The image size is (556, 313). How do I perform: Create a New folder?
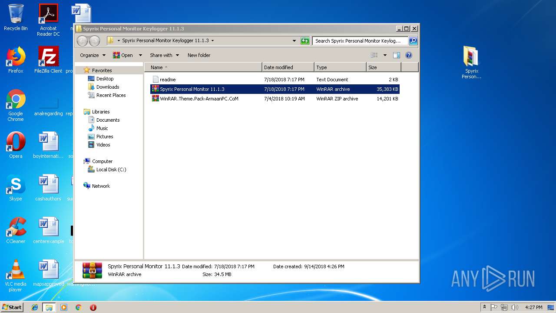click(199, 55)
